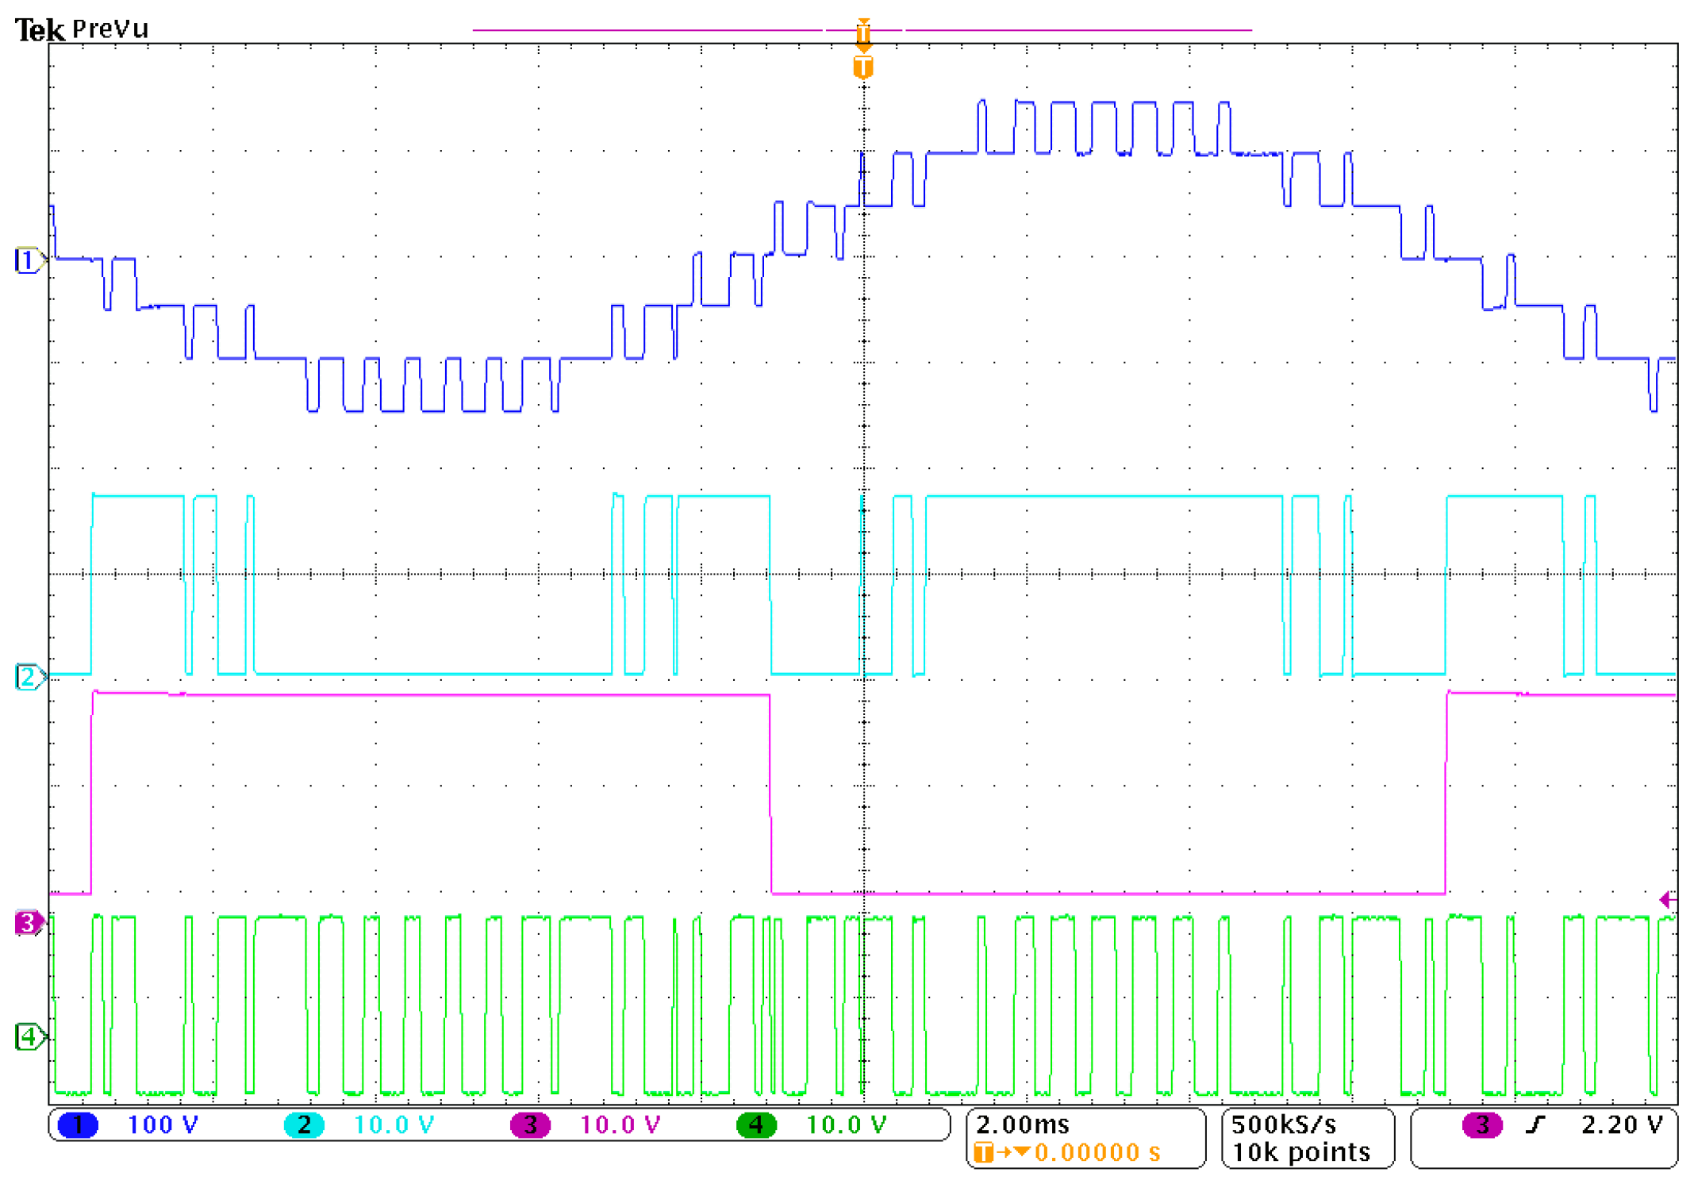Click the green channel 4 badge
Screen dimensions: 1694x1184
click(x=756, y=1124)
